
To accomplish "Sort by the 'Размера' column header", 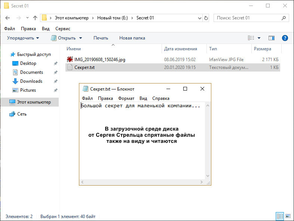I will click(263, 49).
